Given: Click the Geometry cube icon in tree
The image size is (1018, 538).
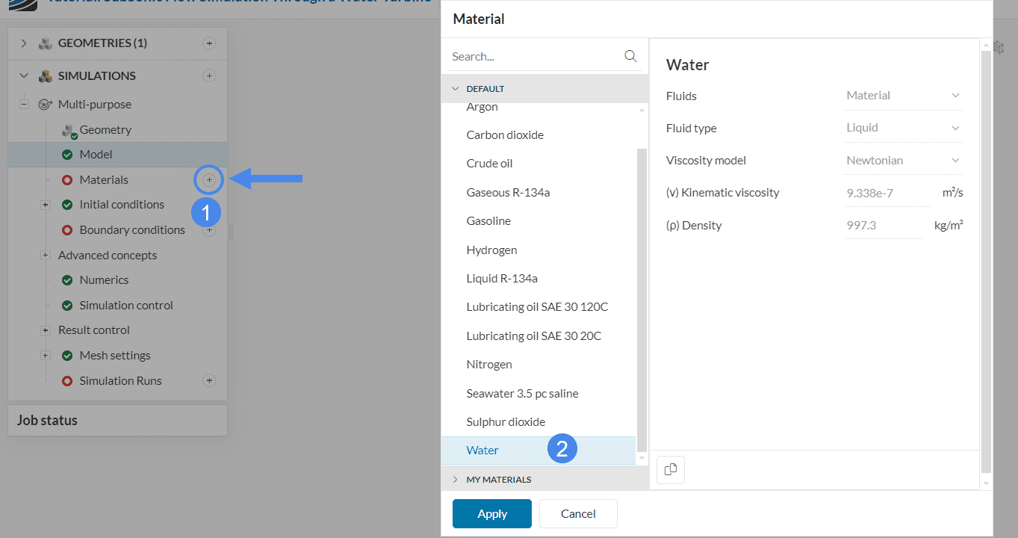Looking at the screenshot, I should click(x=69, y=131).
